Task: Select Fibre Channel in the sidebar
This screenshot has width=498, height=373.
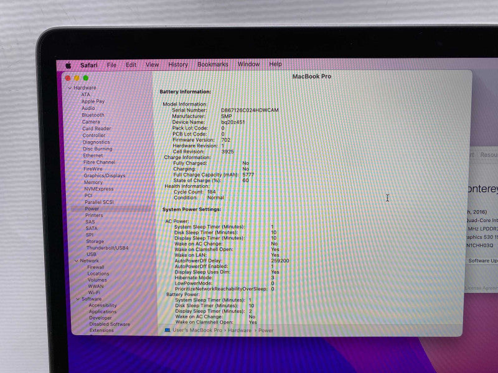Action: [x=100, y=162]
